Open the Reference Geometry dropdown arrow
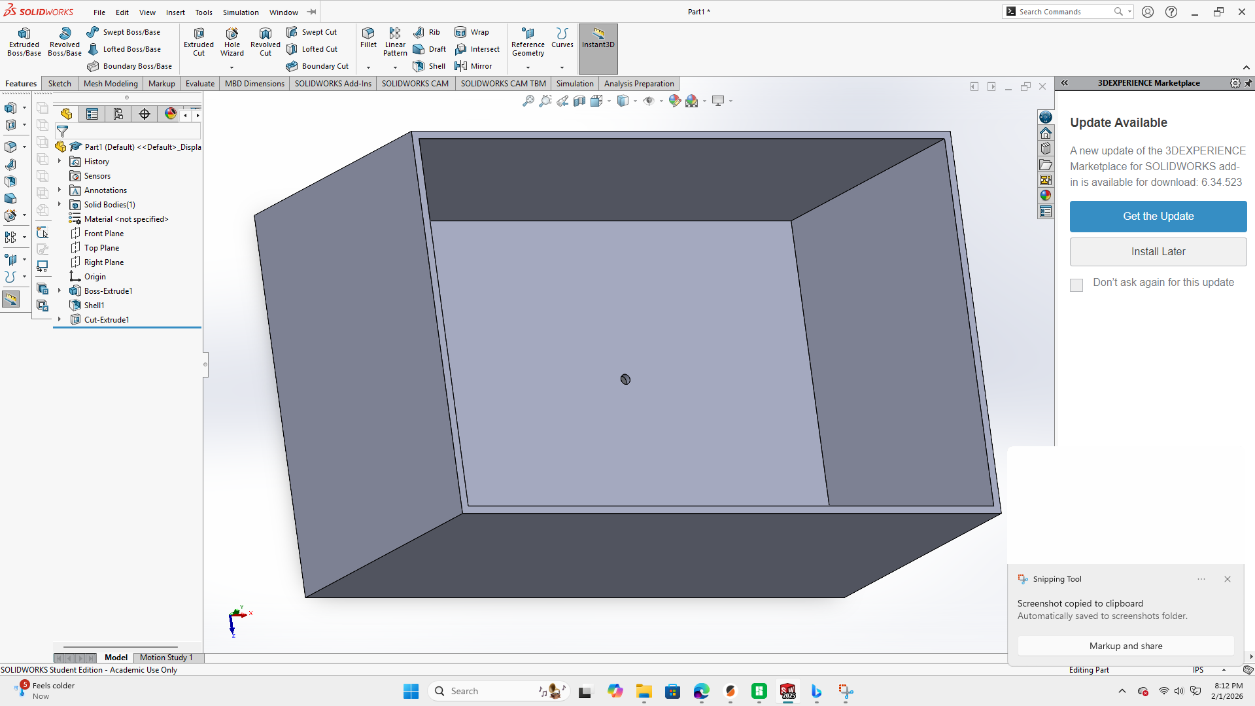The image size is (1255, 706). [528, 67]
